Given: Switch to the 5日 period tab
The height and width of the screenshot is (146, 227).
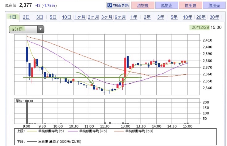Looking at the screenshot, I should 53,17.
